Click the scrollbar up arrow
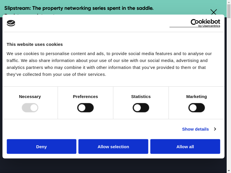The width and height of the screenshot is (231, 173). coord(229,2)
